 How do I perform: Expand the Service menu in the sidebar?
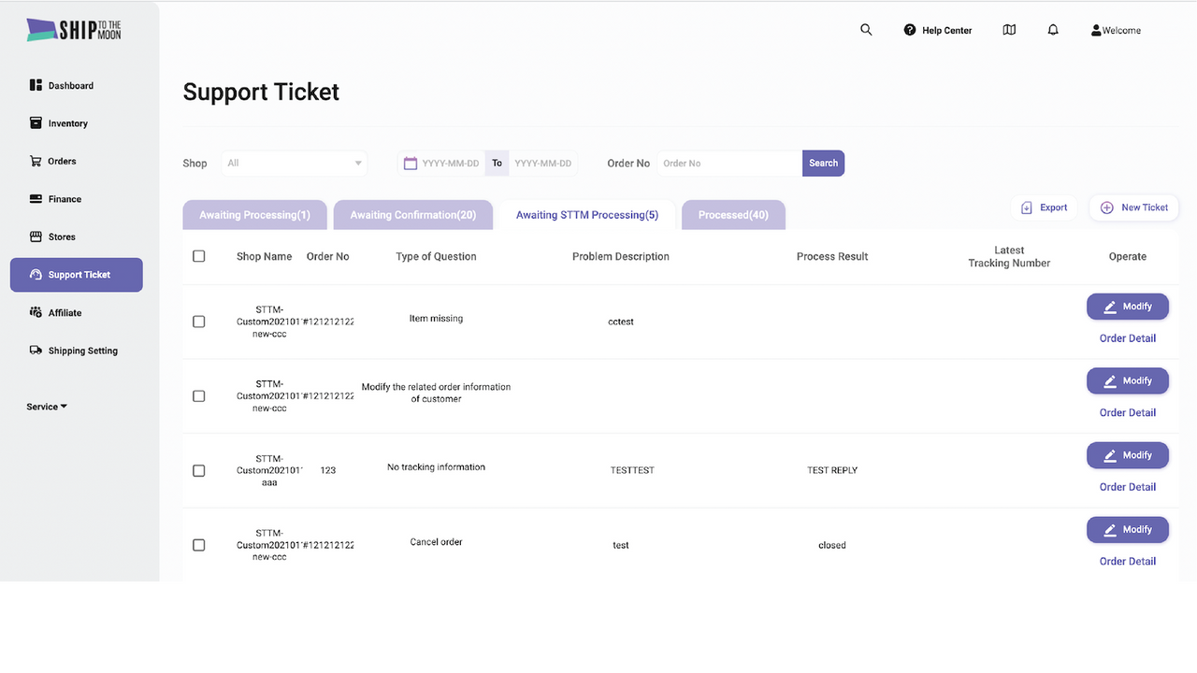pyautogui.click(x=46, y=406)
